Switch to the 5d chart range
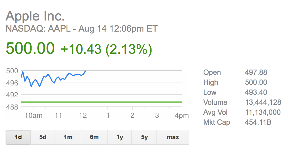 click(43, 137)
